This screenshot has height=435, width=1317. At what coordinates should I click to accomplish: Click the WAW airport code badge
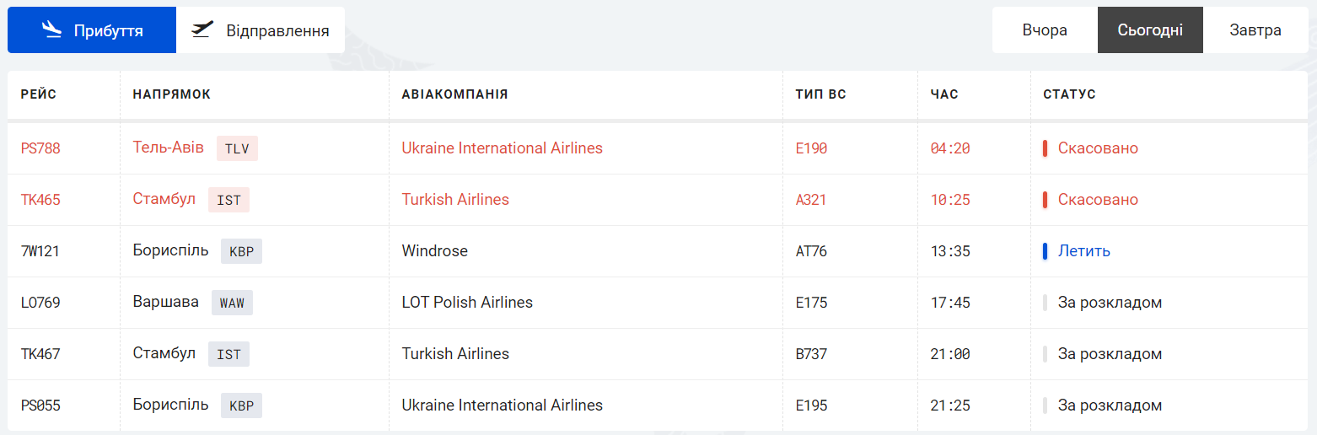pyautogui.click(x=232, y=303)
